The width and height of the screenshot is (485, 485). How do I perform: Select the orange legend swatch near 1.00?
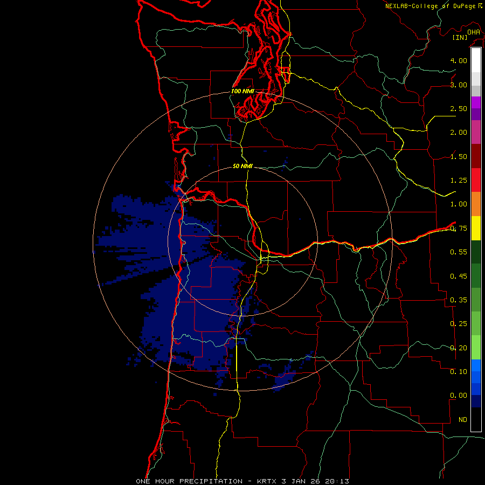(x=476, y=204)
